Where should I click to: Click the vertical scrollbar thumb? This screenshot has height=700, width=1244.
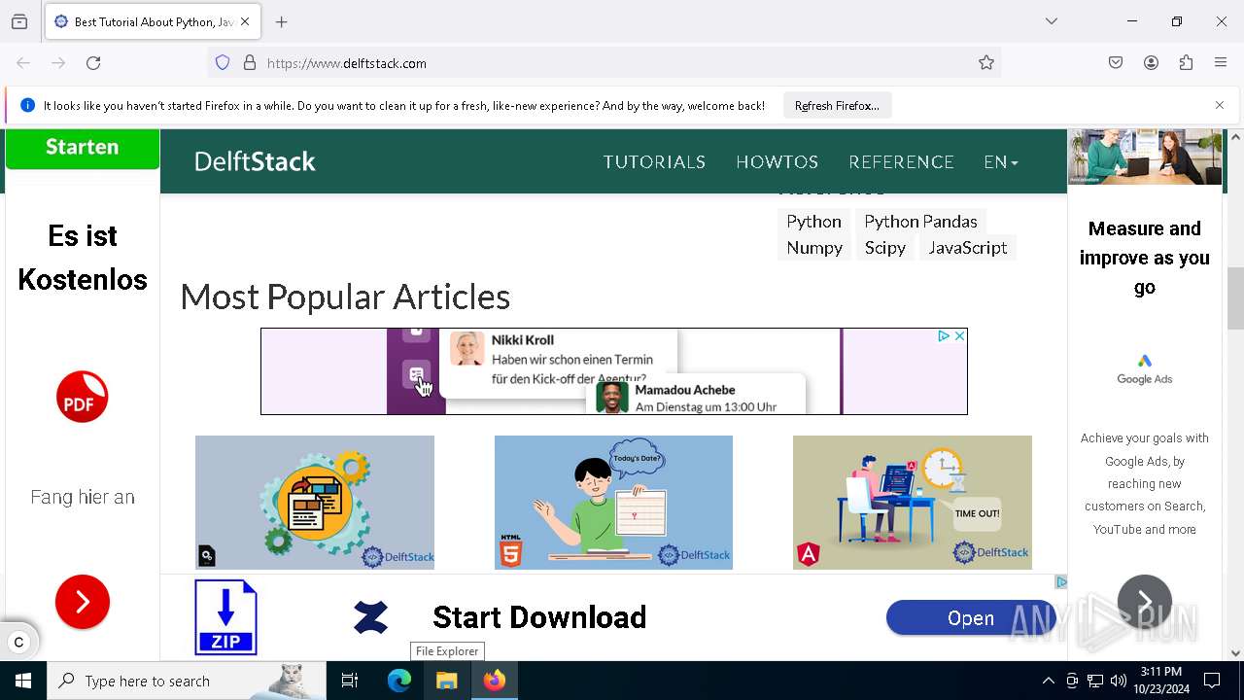pos(1235,298)
